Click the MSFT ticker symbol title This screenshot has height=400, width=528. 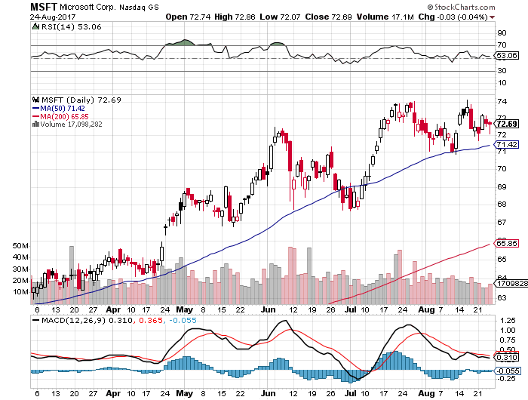tap(44, 7)
